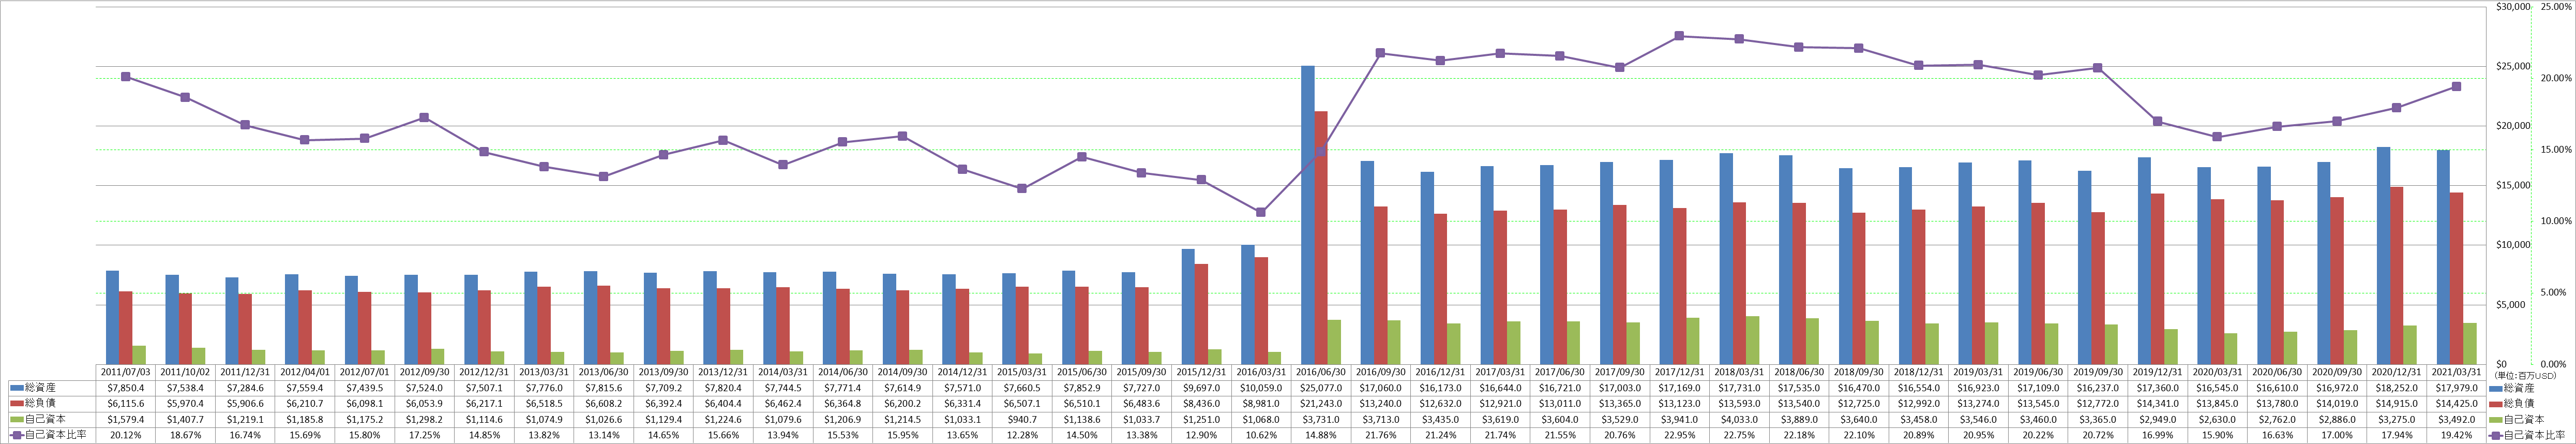
Task: Click the 19.42% equity ratio cell
Action: (x=2456, y=435)
